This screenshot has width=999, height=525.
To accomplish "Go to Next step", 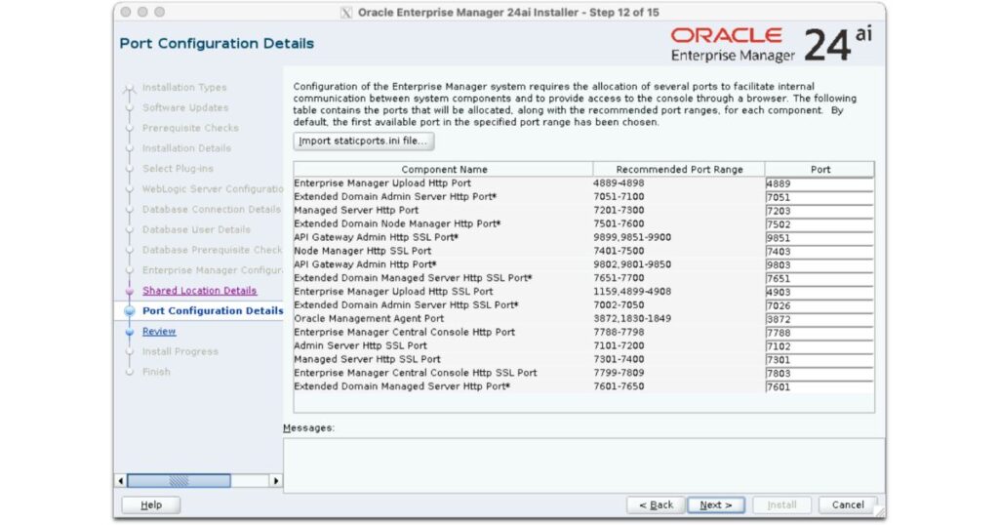I will point(715,505).
